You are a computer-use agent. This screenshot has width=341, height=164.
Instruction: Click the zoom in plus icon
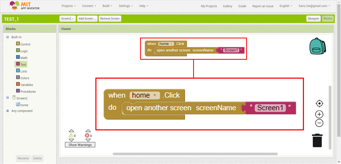click(319, 114)
